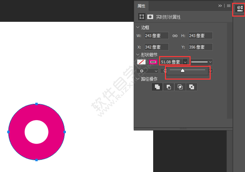Open the no-fill color swatch
Image resolution: width=245 pixels, height=172 pixels.
(x=141, y=62)
